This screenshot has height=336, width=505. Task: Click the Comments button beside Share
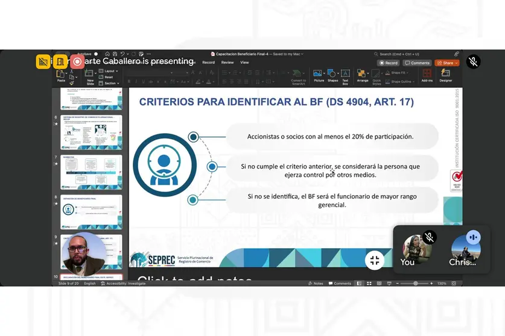pyautogui.click(x=417, y=63)
